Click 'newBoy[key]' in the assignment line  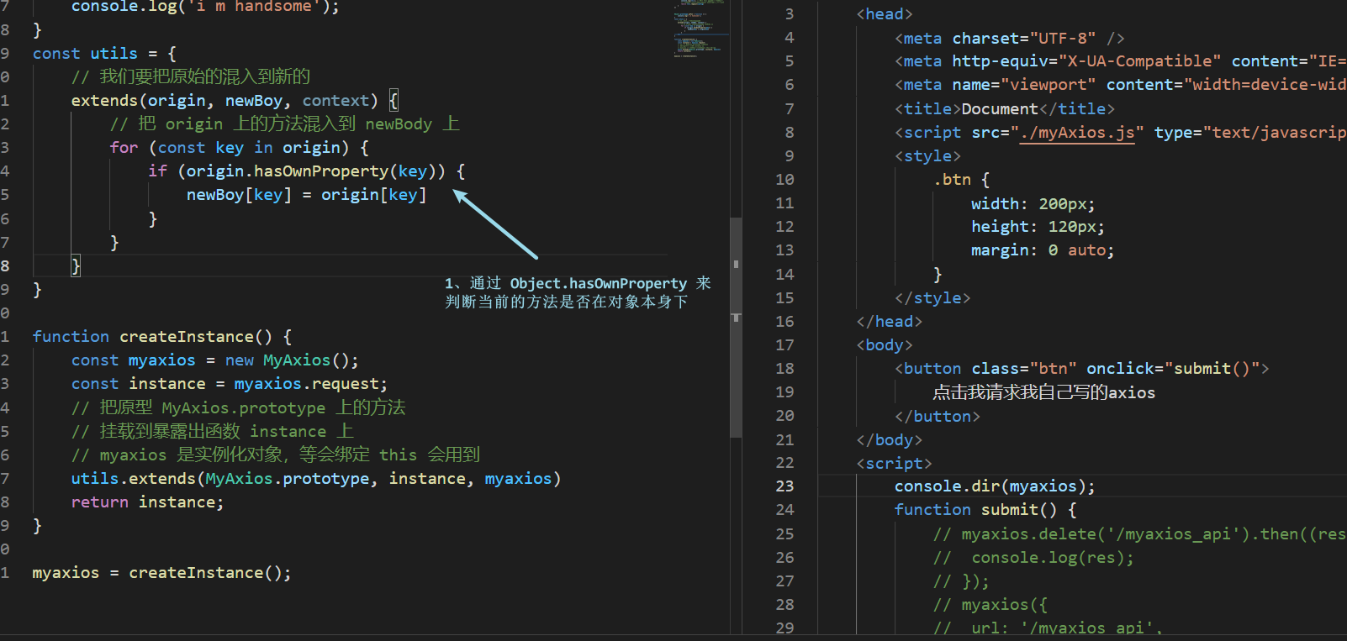point(239,194)
